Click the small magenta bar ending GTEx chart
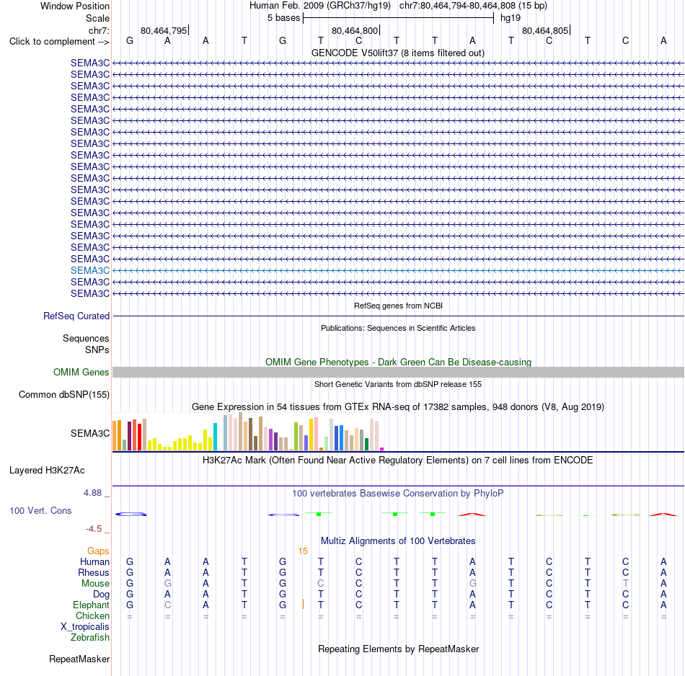This screenshot has width=685, height=676. coord(382,449)
